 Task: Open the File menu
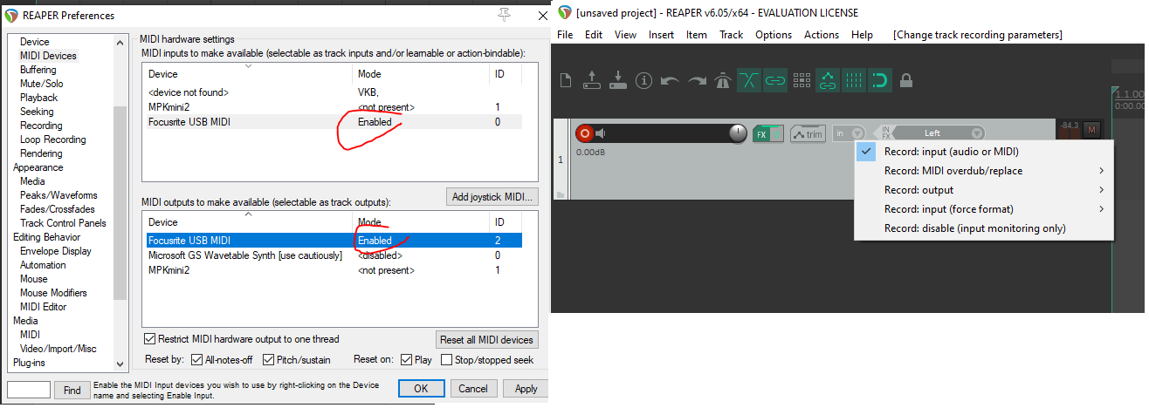(565, 35)
